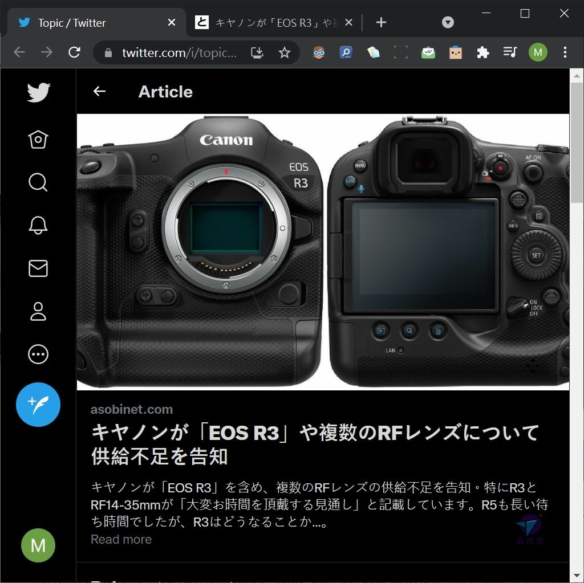Open Chrome three-dot menu

coord(565,52)
